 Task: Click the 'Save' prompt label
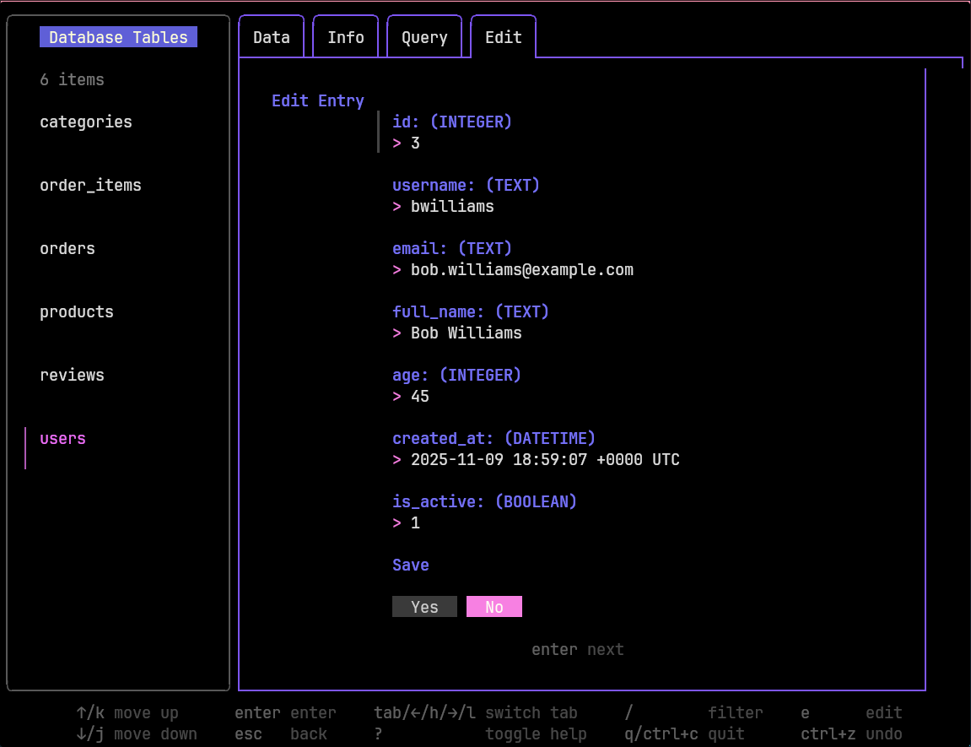(411, 565)
